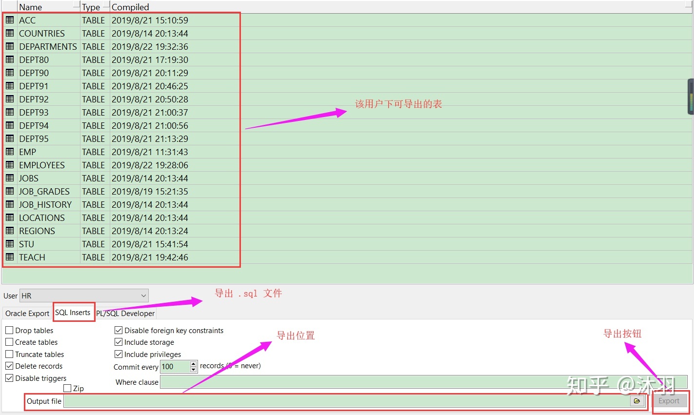
Task: Click compiled date 2019/8/19 15:21:35
Action: [x=150, y=191]
